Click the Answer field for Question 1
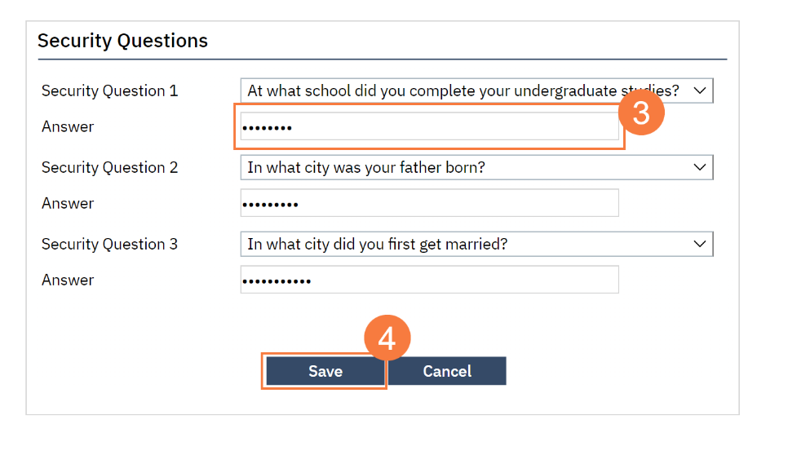This screenshot has width=788, height=455. [x=429, y=127]
